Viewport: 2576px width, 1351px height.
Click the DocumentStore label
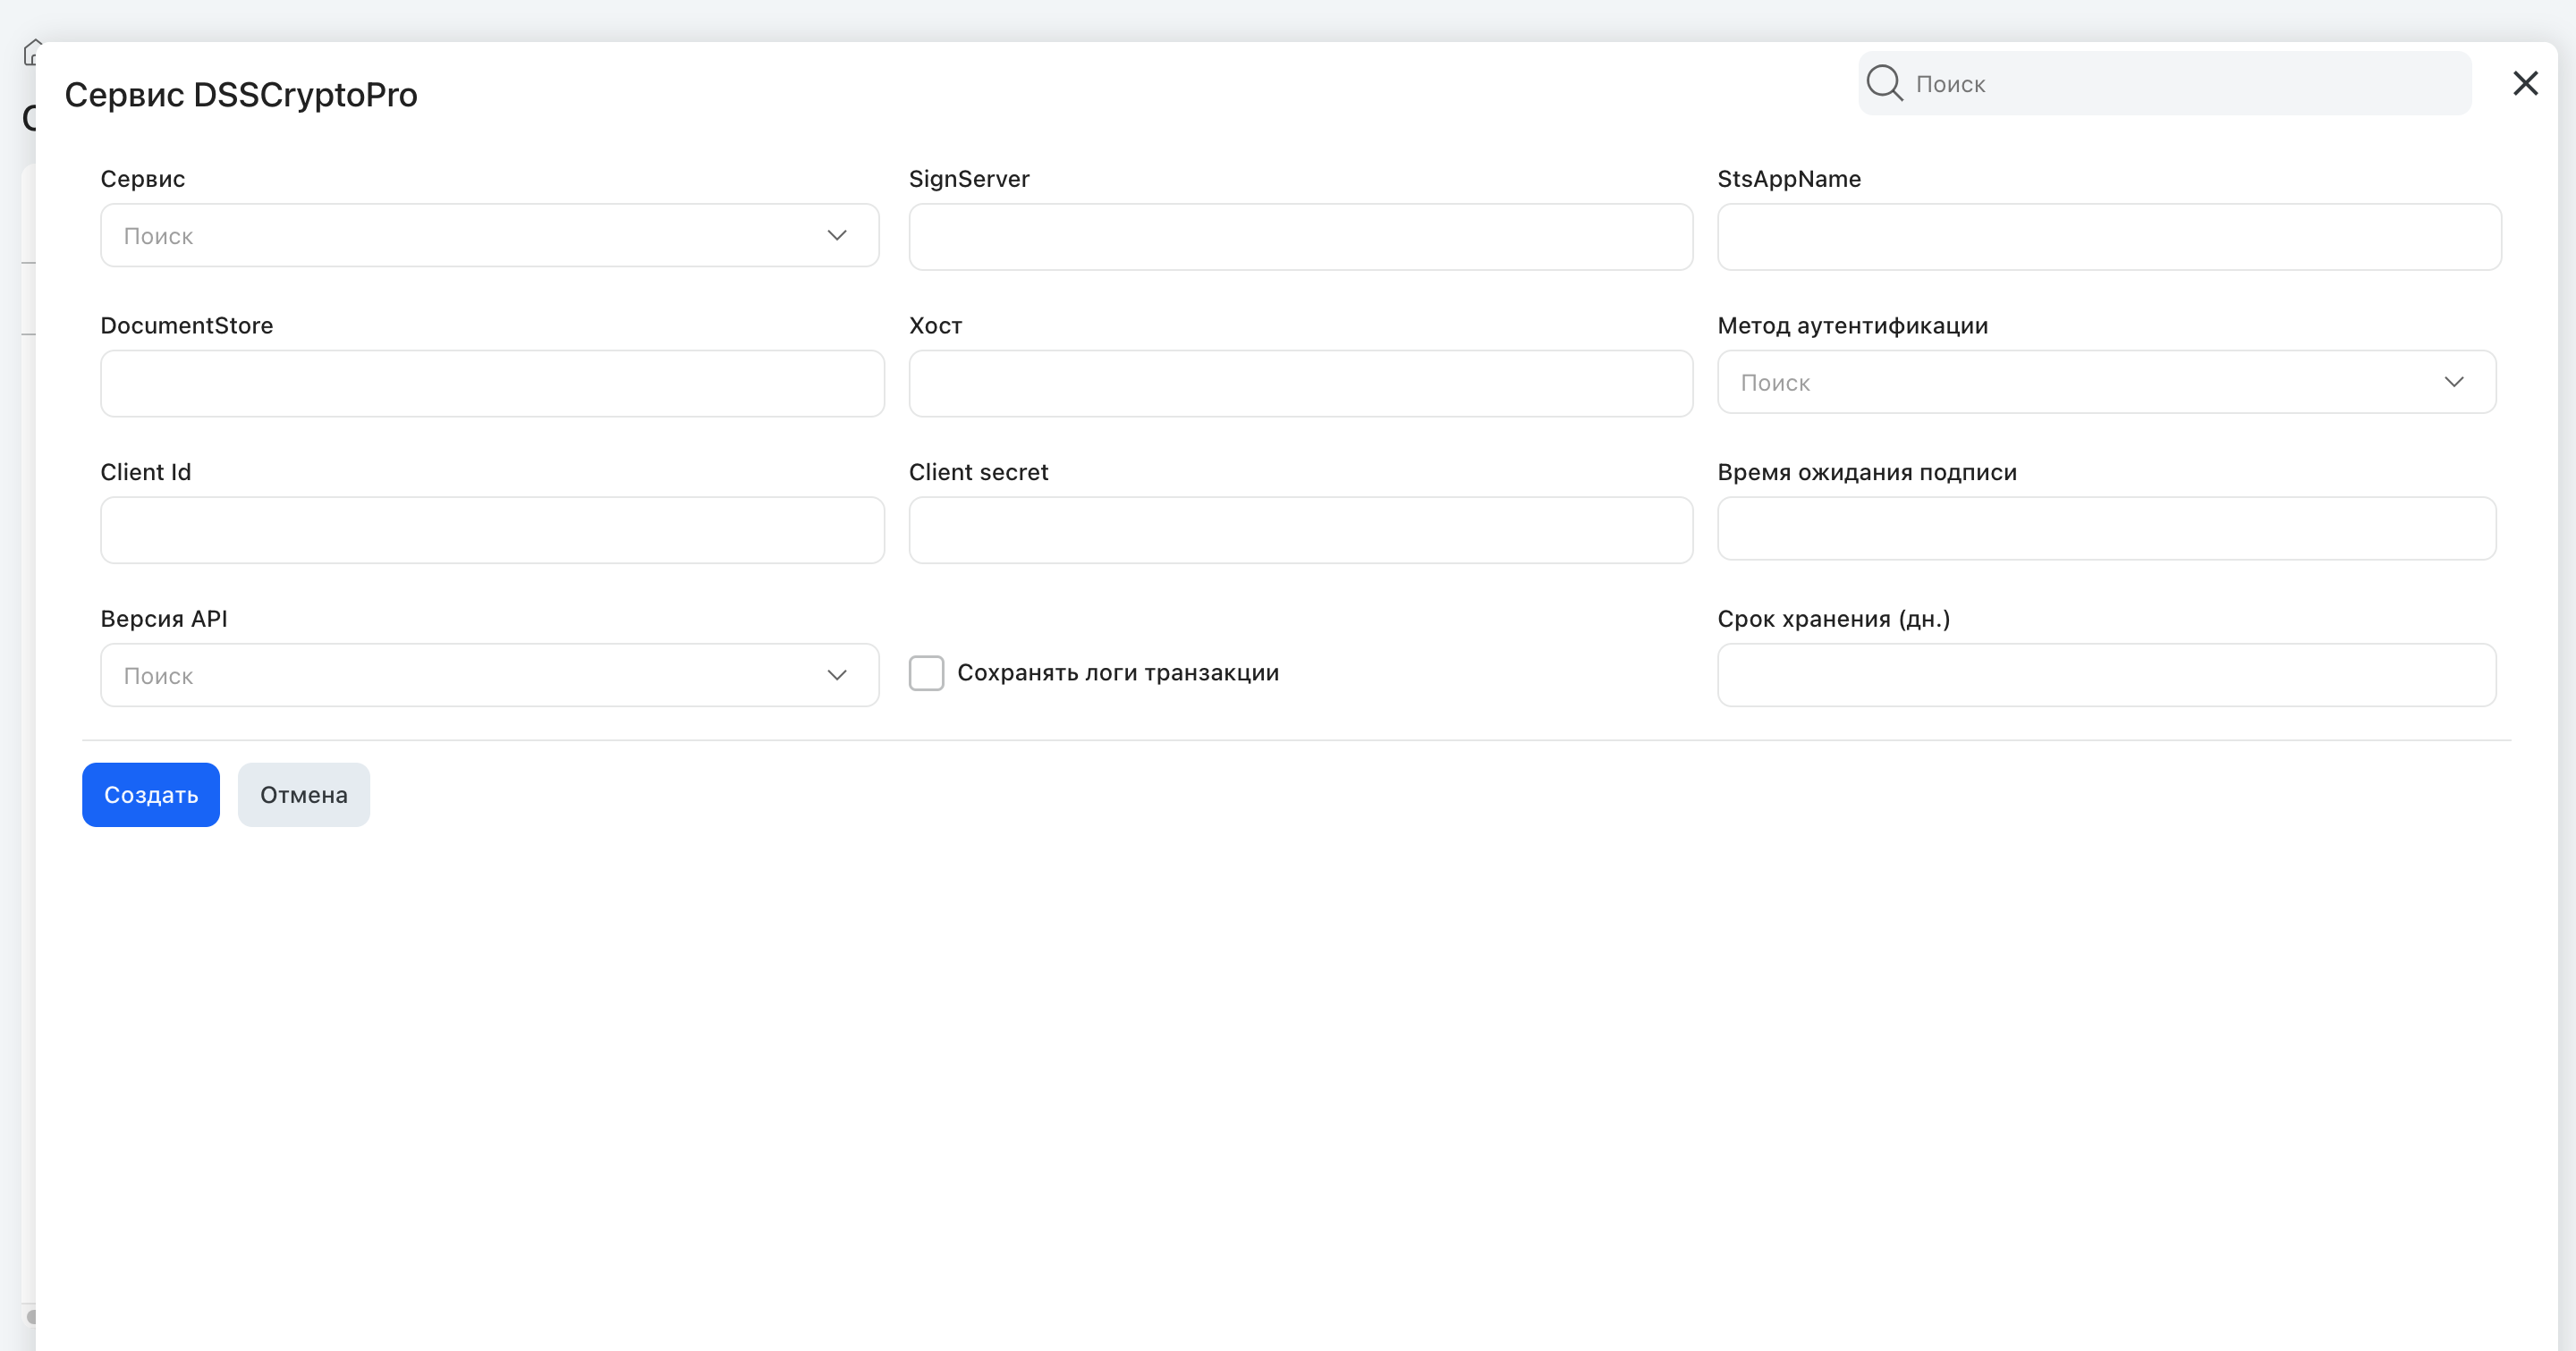(187, 325)
